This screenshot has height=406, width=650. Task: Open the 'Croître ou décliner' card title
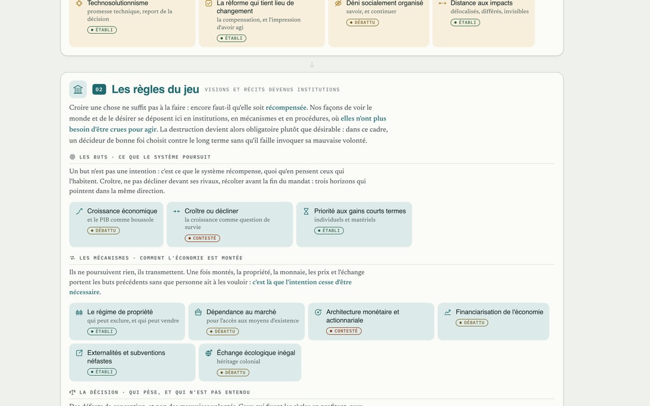(x=212, y=211)
